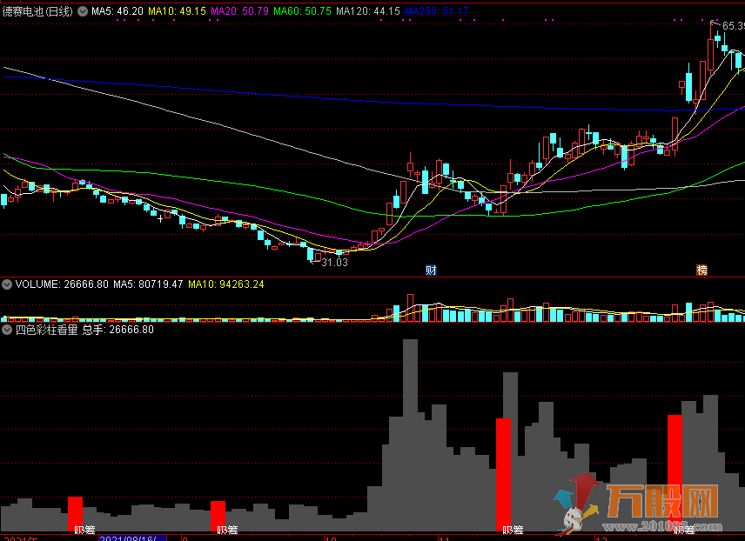
Task: Click the 31.03 low price label
Action: (x=334, y=262)
